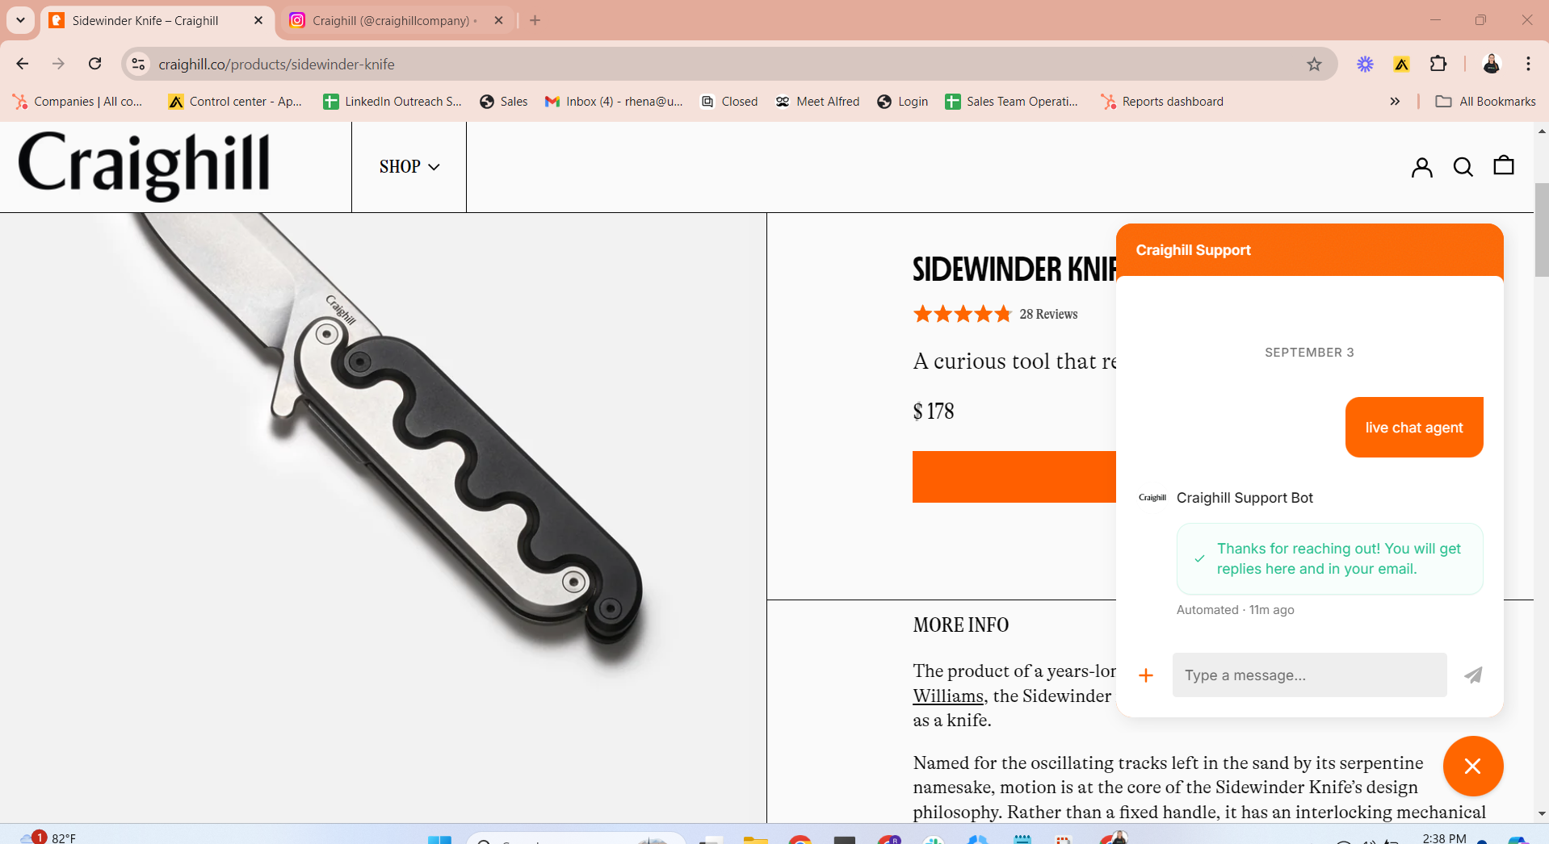Reload the page
This screenshot has width=1549, height=844.
(94, 64)
